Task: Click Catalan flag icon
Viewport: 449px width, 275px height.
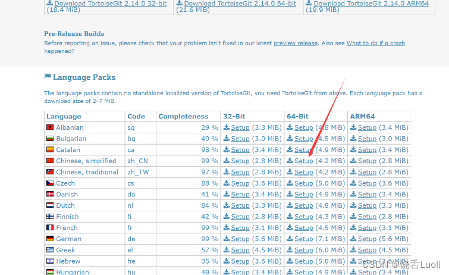Action: 50,149
